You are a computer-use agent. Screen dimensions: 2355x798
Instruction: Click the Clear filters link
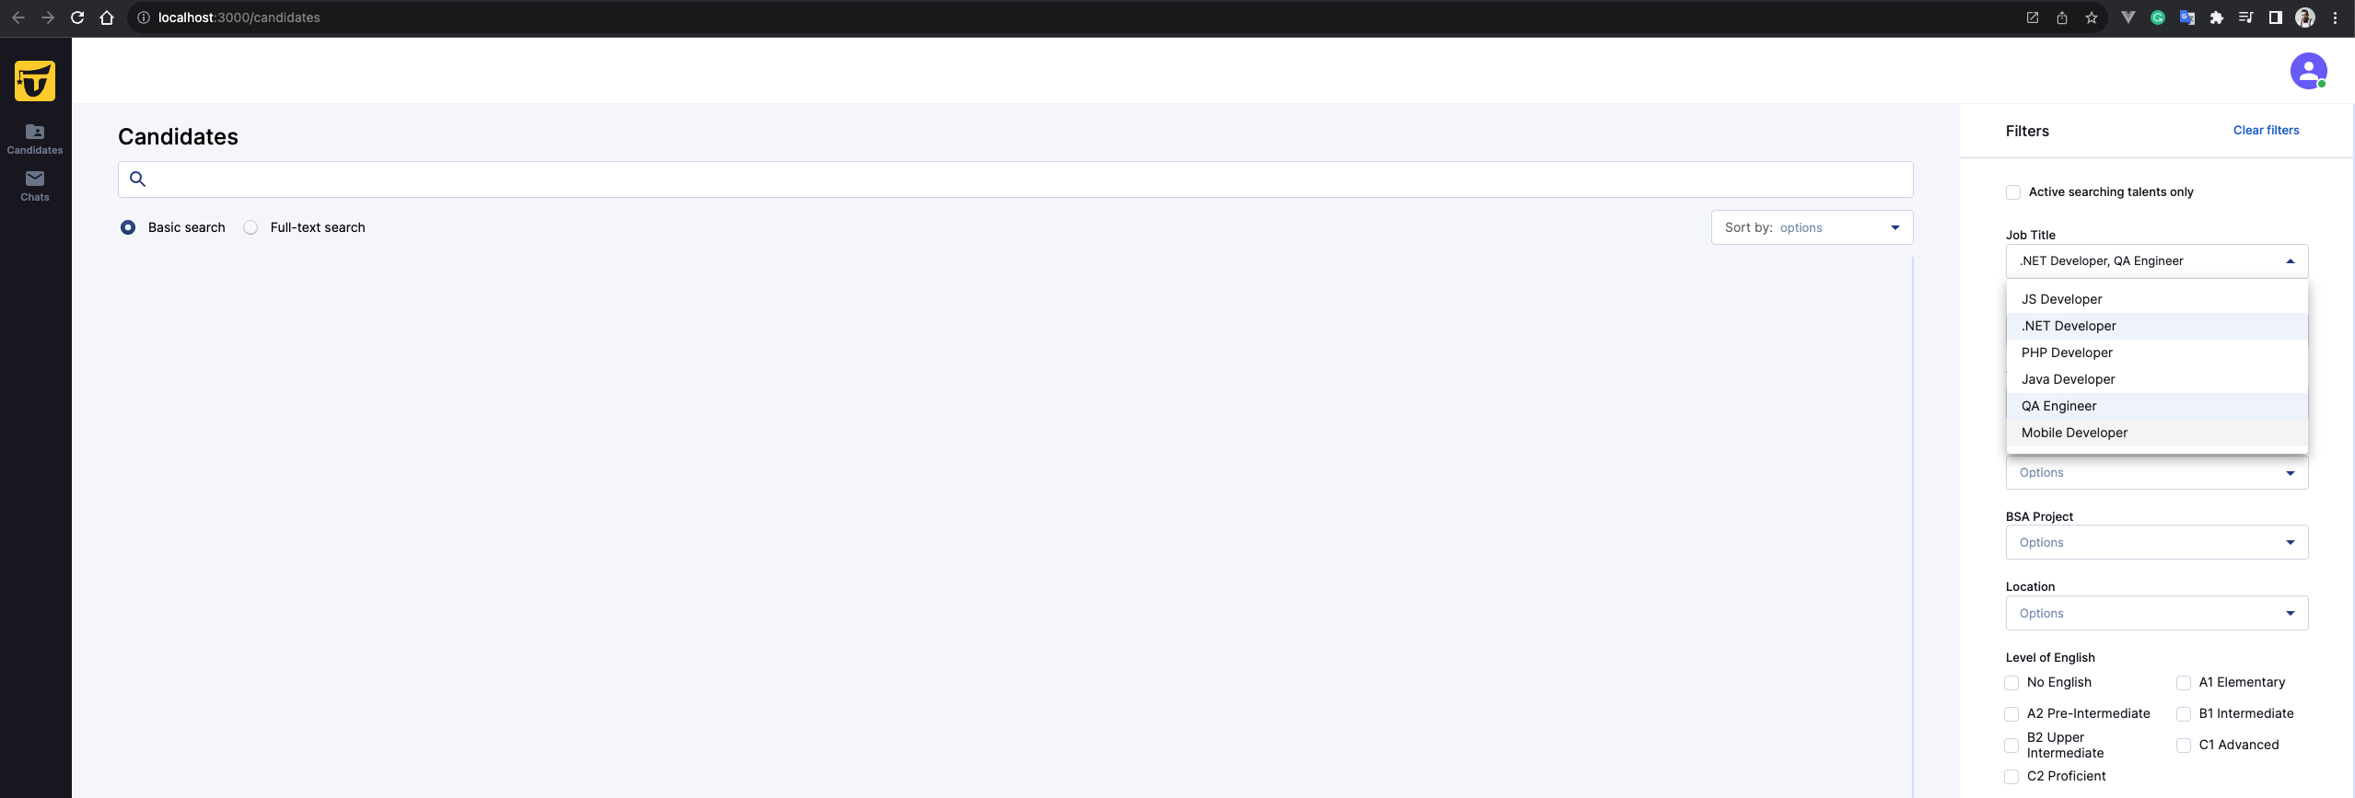tap(2266, 131)
